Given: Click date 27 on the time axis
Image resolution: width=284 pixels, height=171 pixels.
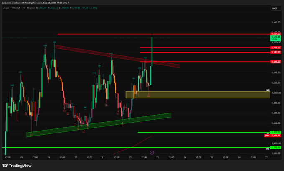Looking at the screenshot, I should pyautogui.click(x=266, y=157).
